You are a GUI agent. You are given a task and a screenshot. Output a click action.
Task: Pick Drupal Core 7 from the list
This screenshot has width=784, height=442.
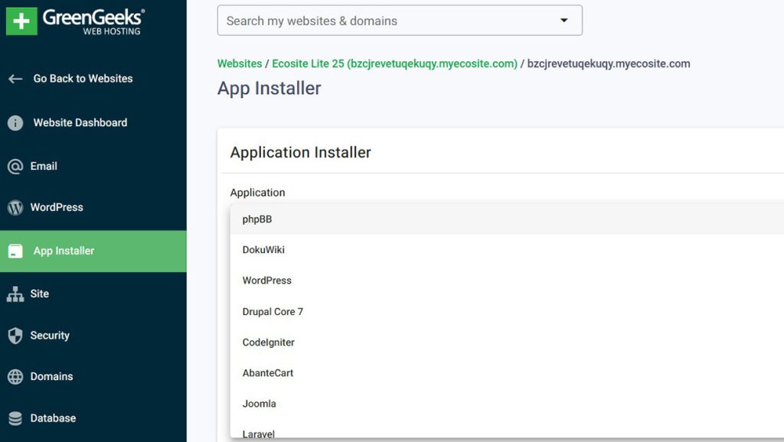coord(273,312)
